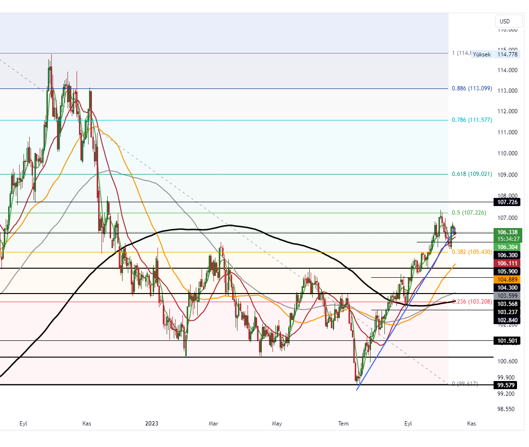The height and width of the screenshot is (447, 529).
Task: Click the orange 104.889 moving average price tag
Action: pos(507,279)
